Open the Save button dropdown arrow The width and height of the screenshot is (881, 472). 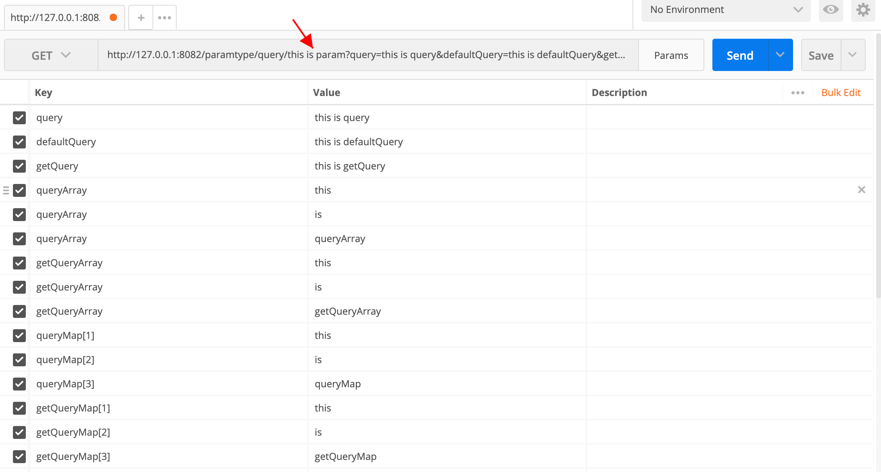tap(853, 55)
